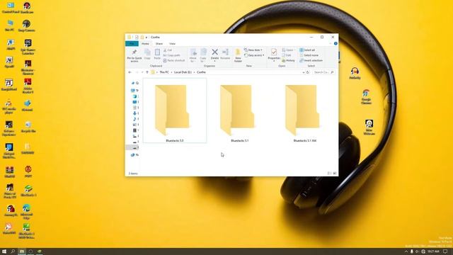This screenshot has width=453, height=255.
Task: Click the Invert selection command
Action: pyautogui.click(x=311, y=60)
